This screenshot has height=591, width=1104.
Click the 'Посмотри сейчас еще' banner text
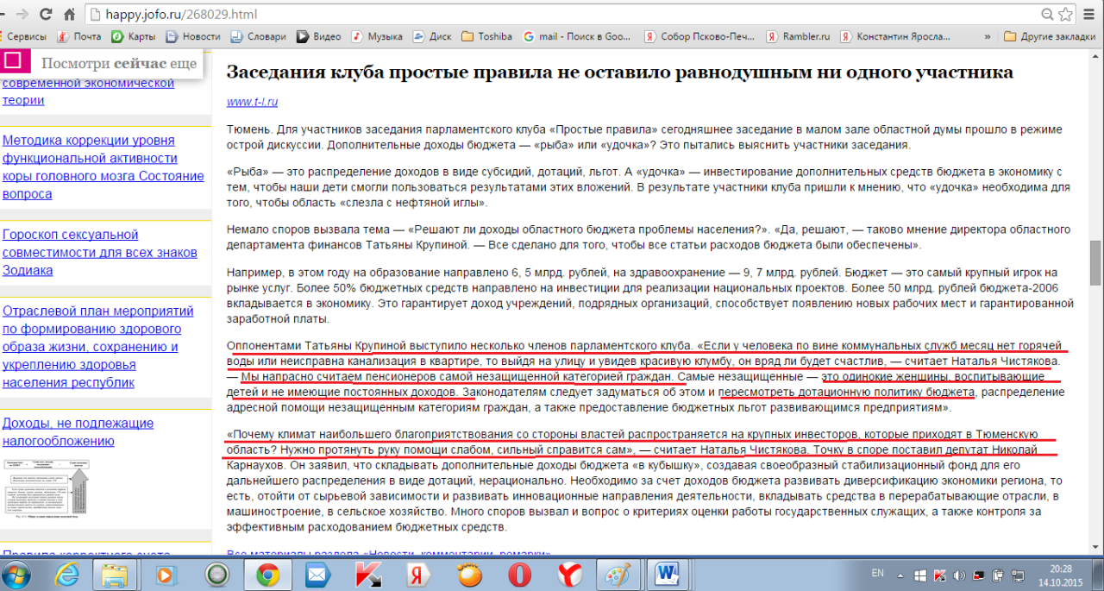click(x=119, y=64)
